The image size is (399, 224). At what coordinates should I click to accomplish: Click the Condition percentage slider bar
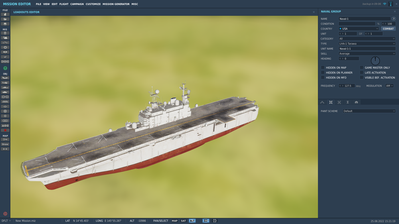click(357, 24)
